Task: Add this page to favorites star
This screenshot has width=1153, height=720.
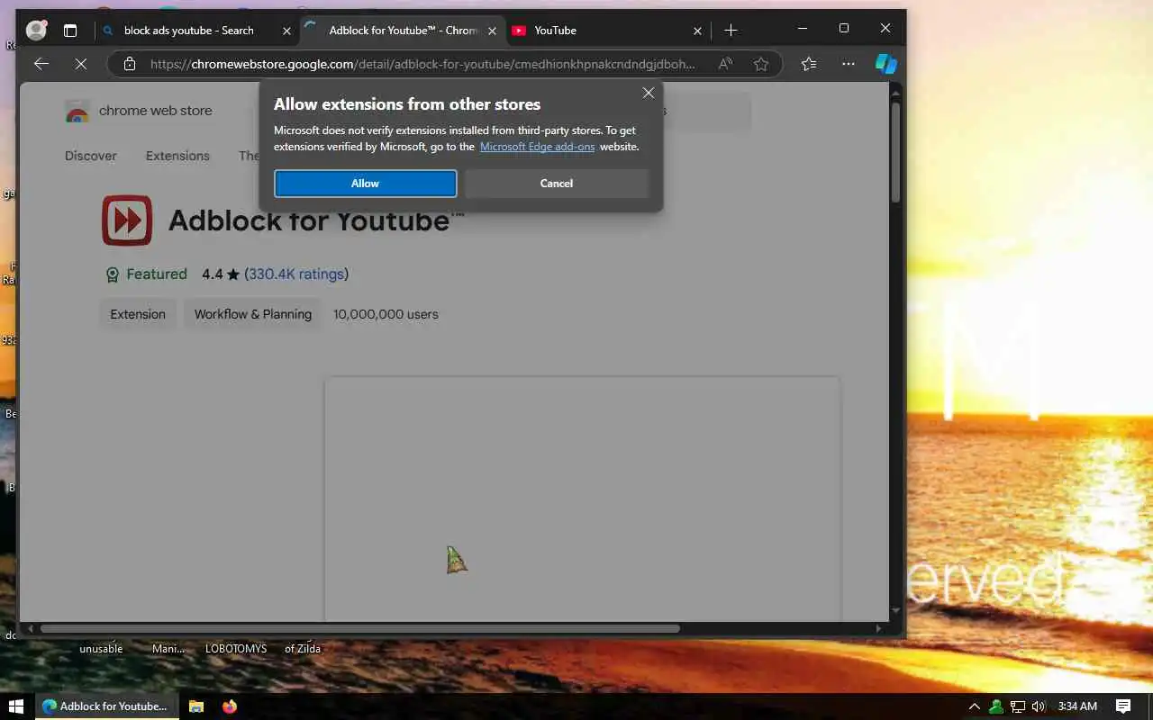Action: coord(761,64)
